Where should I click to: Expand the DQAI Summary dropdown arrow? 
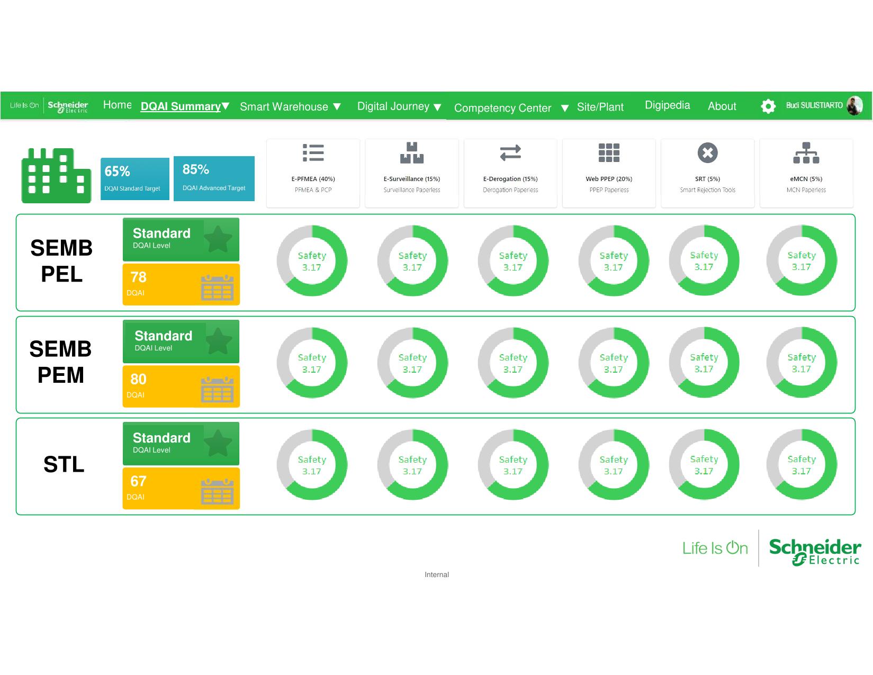[226, 106]
